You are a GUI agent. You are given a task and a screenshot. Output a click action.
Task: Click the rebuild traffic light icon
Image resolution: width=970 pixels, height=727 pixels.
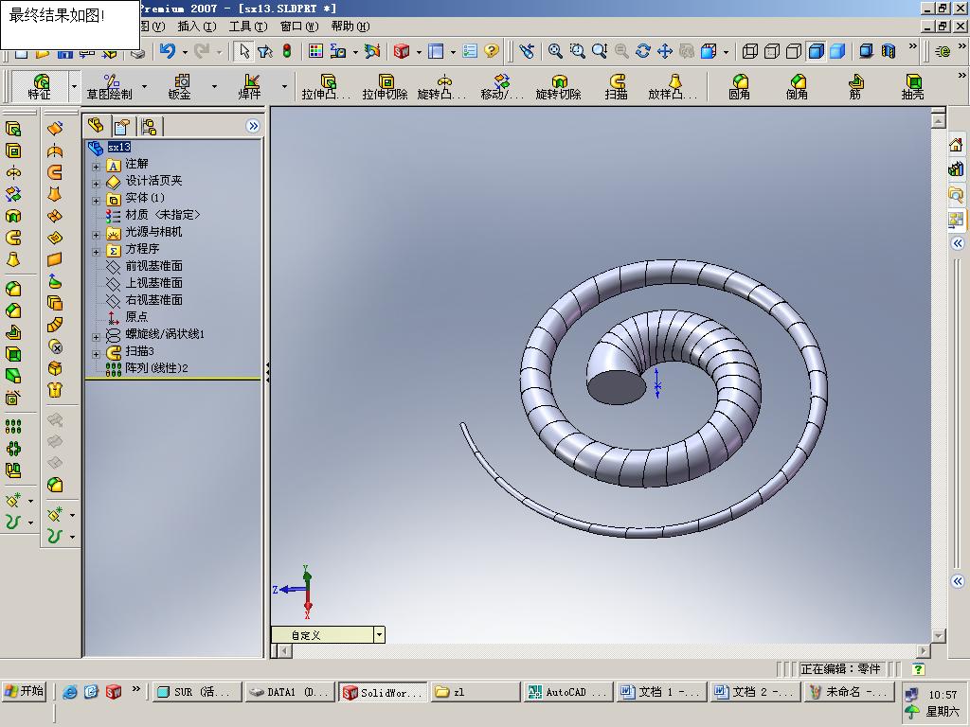coord(287,51)
